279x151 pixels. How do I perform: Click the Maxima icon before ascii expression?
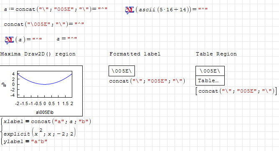(130, 10)
